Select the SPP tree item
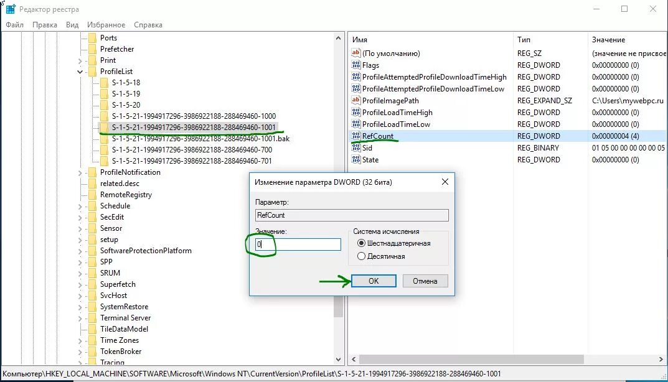 pyautogui.click(x=106, y=262)
